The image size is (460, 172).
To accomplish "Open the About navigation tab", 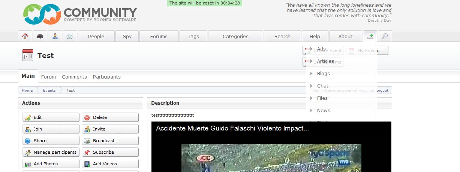I will point(345,36).
